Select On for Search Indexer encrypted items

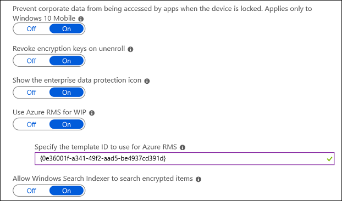(67, 191)
